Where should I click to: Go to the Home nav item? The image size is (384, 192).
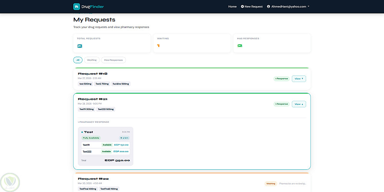(232, 7)
